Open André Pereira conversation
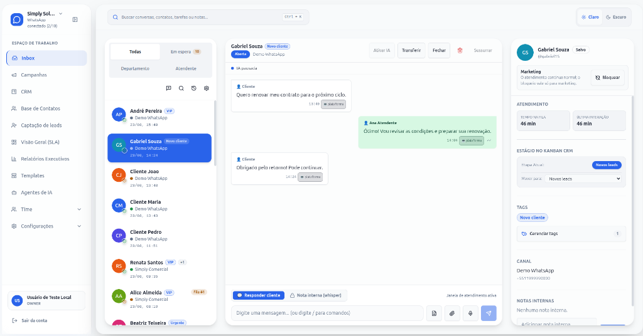643x336 pixels. 159,117
